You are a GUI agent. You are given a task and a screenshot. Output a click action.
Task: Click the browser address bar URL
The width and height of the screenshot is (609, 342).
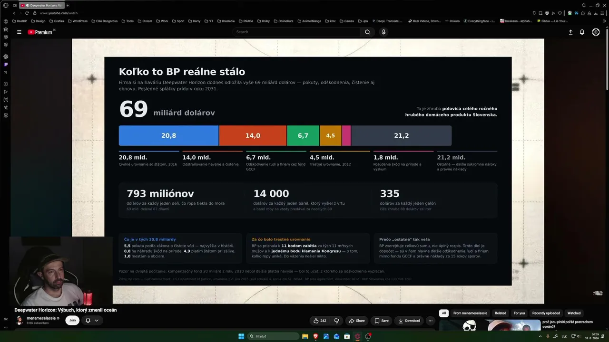coord(59,13)
